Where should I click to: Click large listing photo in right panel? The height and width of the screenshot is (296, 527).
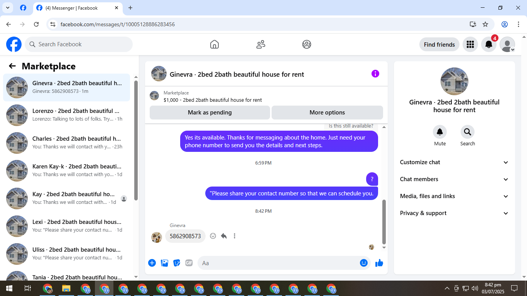pos(454,81)
